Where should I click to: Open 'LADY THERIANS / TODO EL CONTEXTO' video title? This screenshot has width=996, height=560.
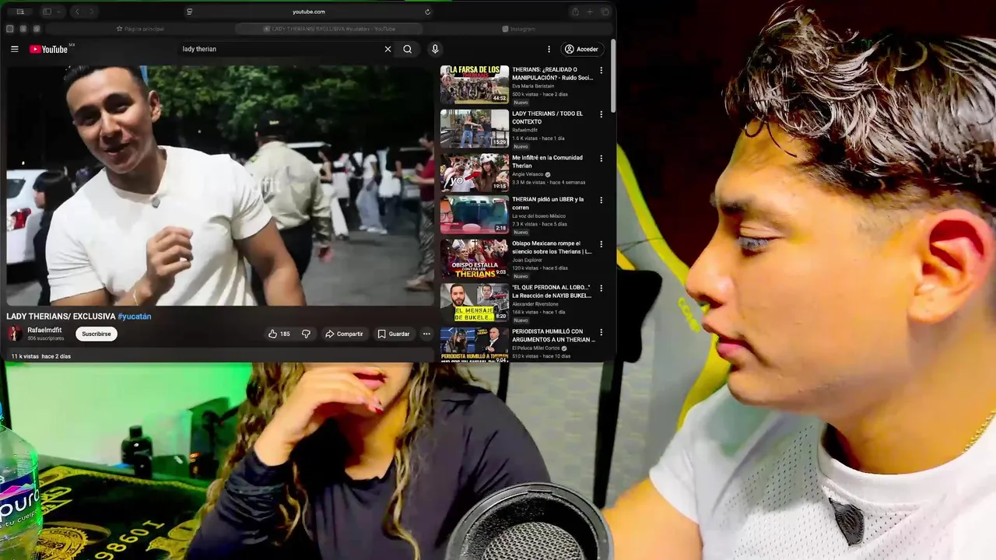(547, 117)
